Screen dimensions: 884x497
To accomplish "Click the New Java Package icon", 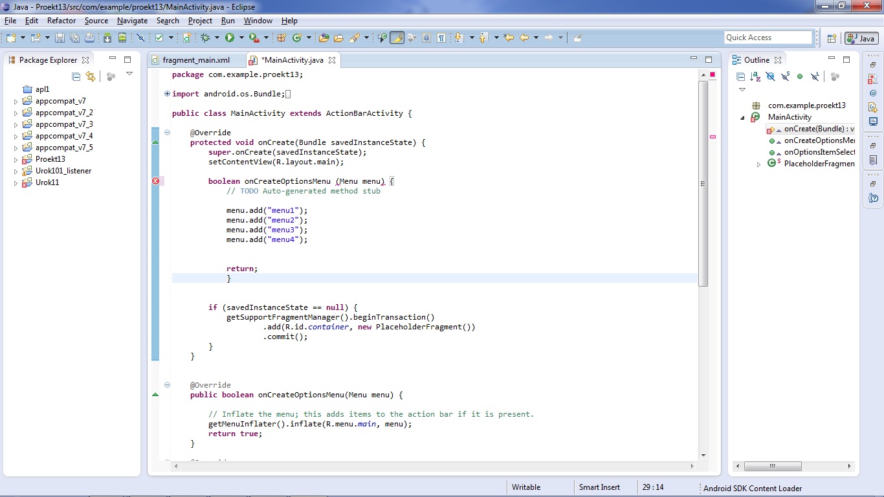I will (x=282, y=38).
